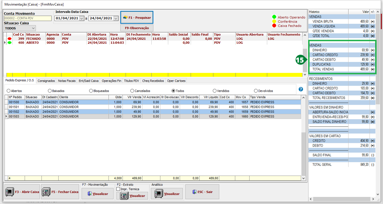383x204 pixels.
Task: Show the Oper Cartoes tab
Action: [176, 81]
